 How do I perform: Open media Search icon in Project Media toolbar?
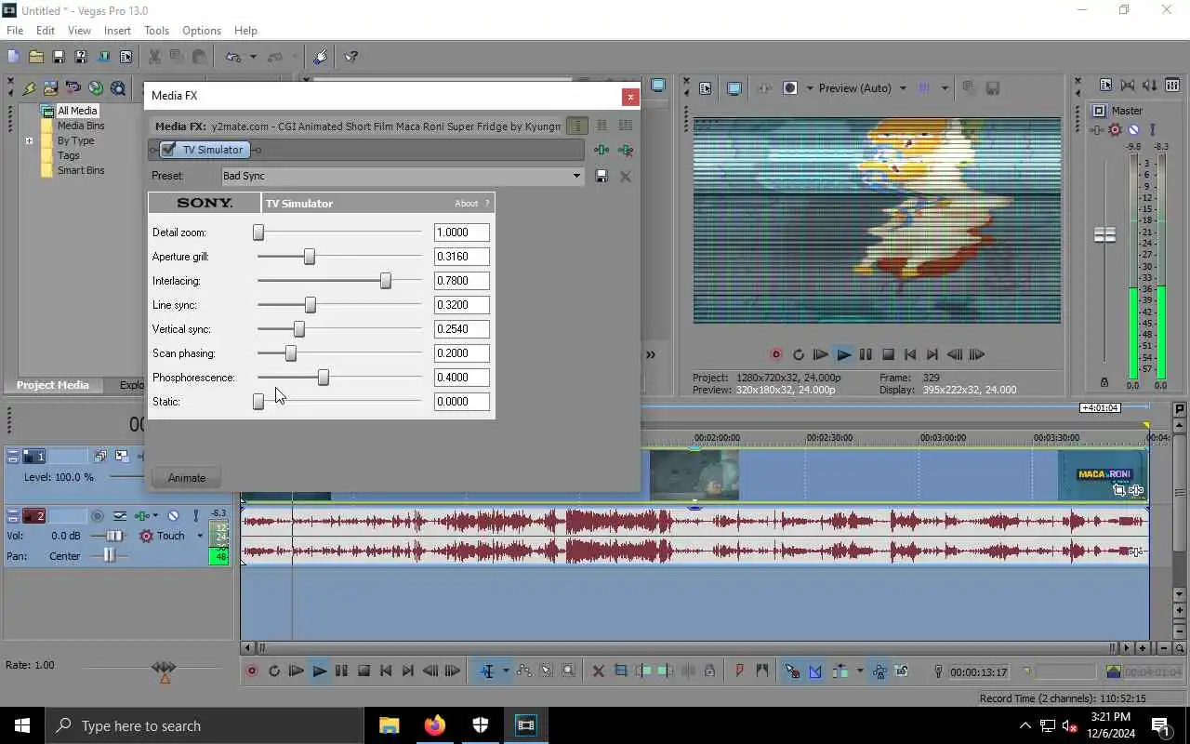(x=118, y=88)
